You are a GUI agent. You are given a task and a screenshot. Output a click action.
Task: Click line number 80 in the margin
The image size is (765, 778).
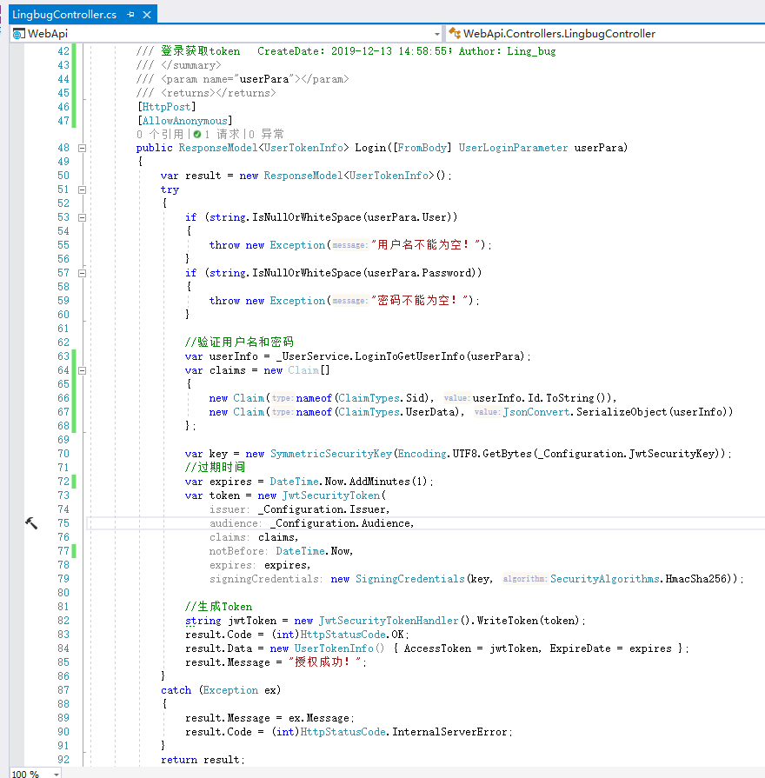63,593
